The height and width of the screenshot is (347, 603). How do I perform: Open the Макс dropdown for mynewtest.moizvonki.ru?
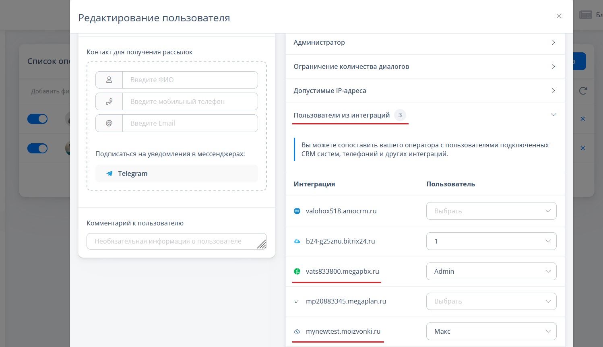(491, 331)
